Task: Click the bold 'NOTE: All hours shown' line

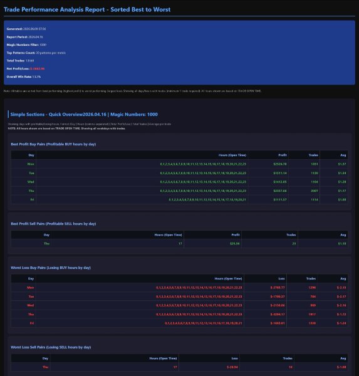Action: click(x=66, y=128)
